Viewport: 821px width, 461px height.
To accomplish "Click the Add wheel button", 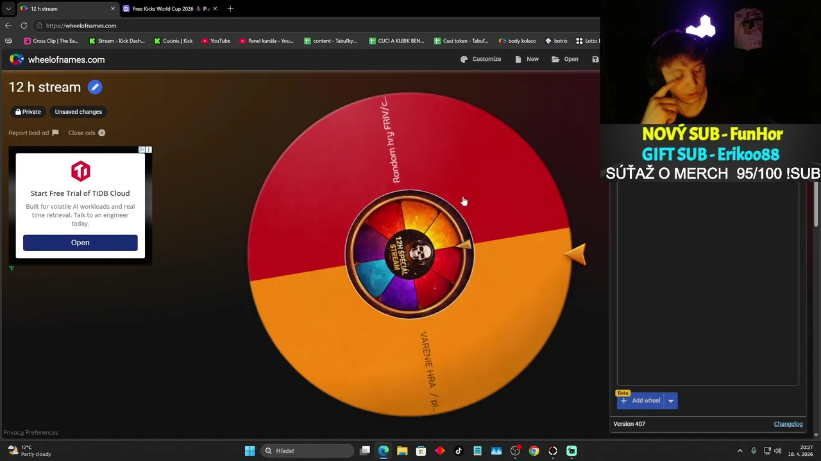I will click(x=640, y=401).
